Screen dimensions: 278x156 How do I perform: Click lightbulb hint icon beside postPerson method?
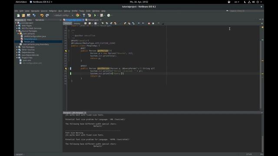pos(66,68)
